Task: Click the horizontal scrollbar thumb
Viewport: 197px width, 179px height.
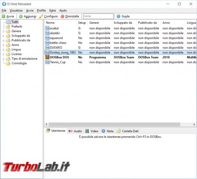Action: pyautogui.click(x=115, y=125)
